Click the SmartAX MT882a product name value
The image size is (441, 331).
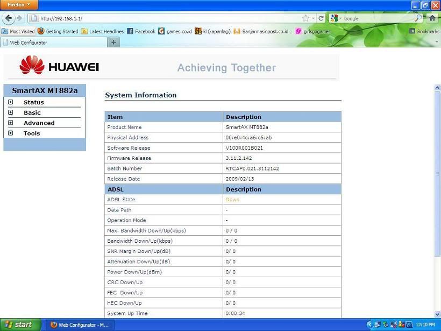tap(247, 127)
